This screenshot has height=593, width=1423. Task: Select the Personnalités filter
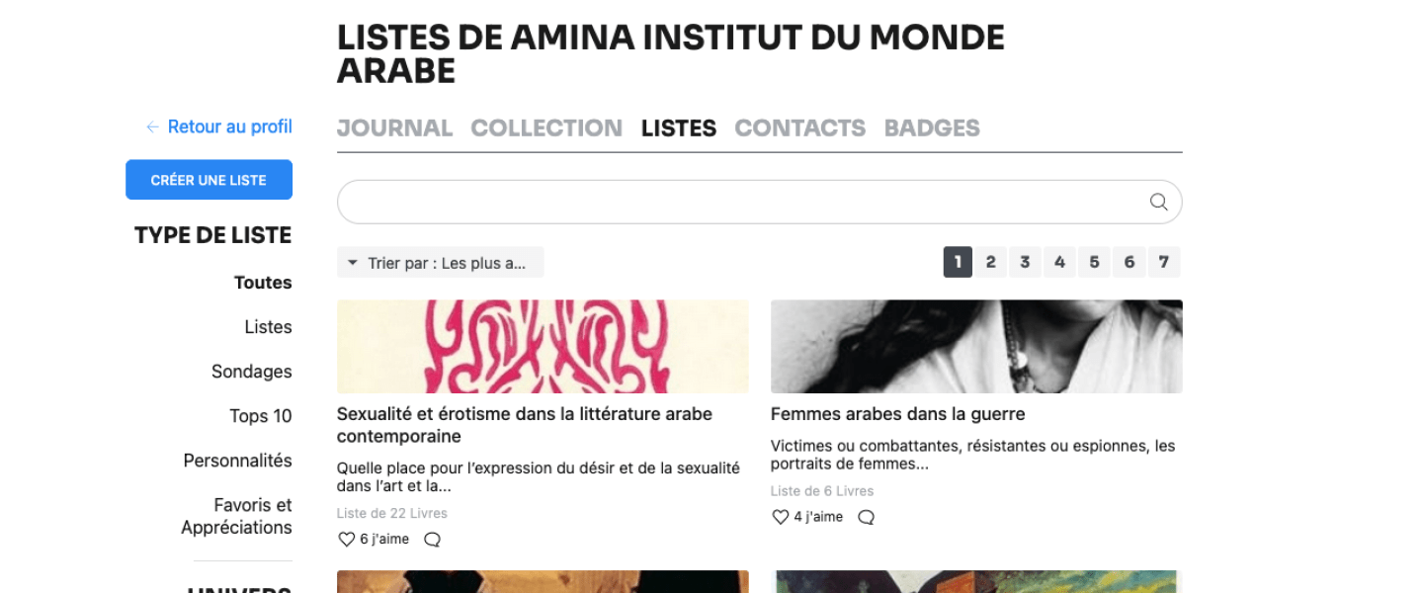click(238, 461)
